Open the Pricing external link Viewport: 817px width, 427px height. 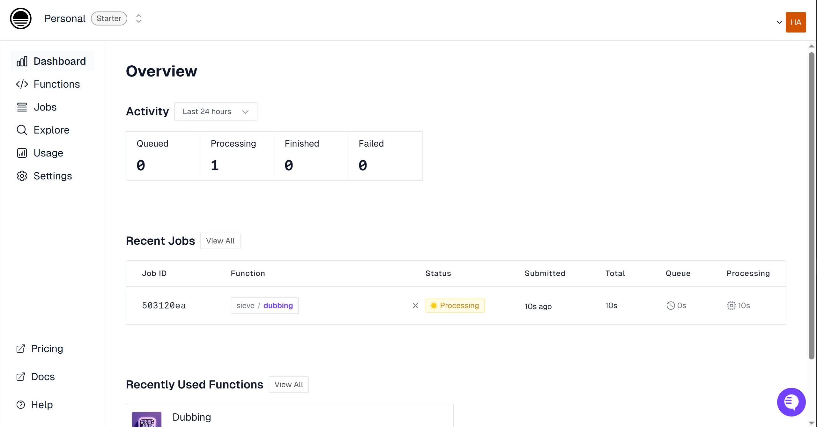point(47,349)
